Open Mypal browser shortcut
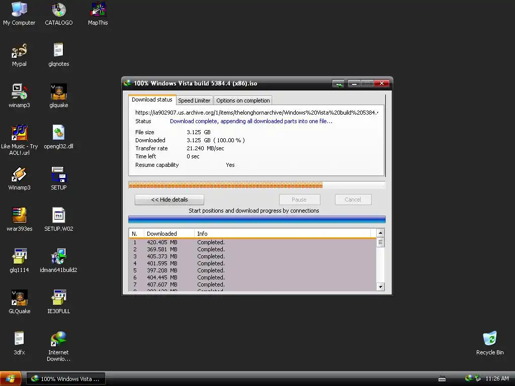The width and height of the screenshot is (515, 386). click(19, 55)
